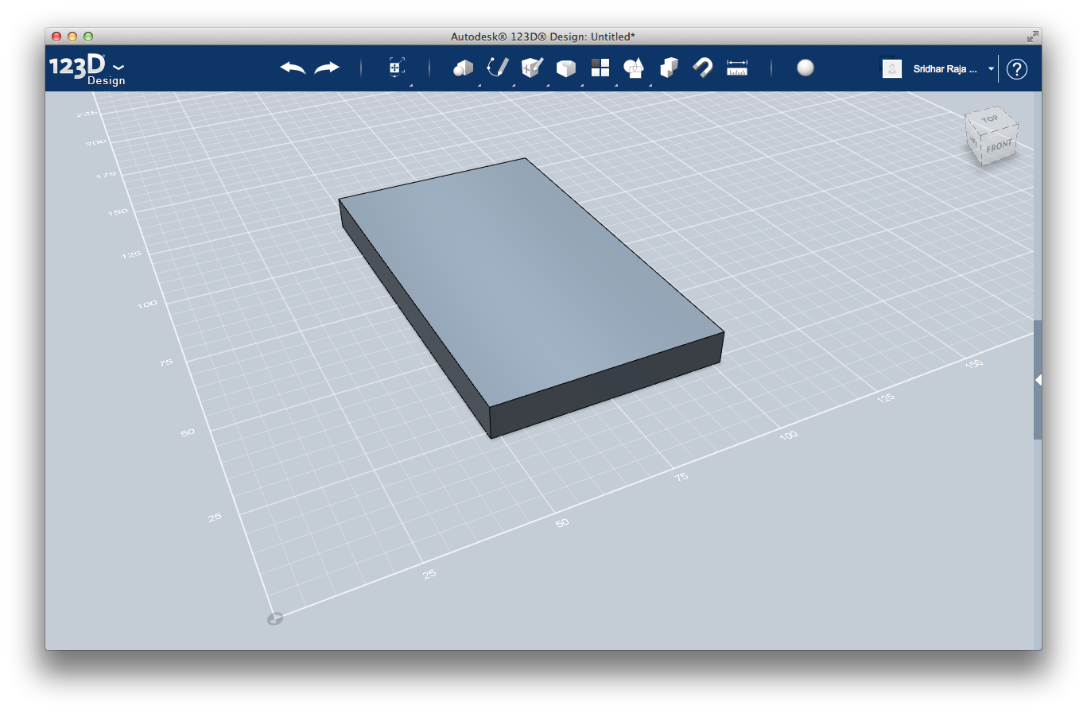The width and height of the screenshot is (1087, 713).
Task: Activate the Snap magnet tool
Action: [702, 68]
